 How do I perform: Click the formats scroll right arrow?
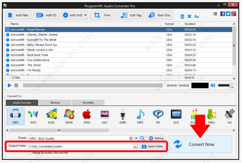[234, 130]
